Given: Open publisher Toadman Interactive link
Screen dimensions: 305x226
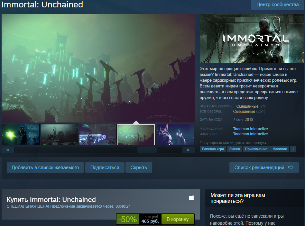Looking at the screenshot, I should pos(250,134).
